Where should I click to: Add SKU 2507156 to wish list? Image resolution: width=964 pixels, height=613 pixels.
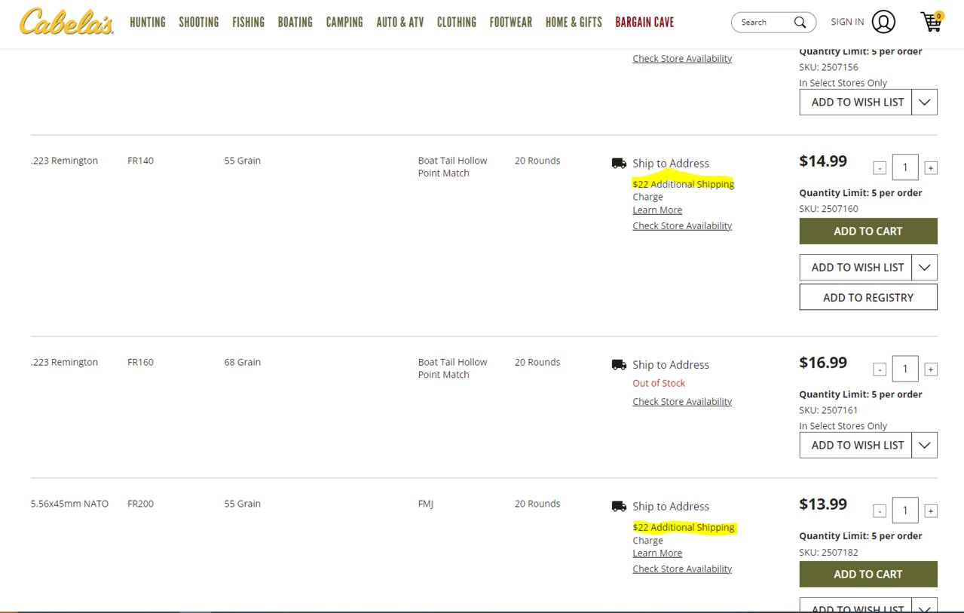click(856, 102)
